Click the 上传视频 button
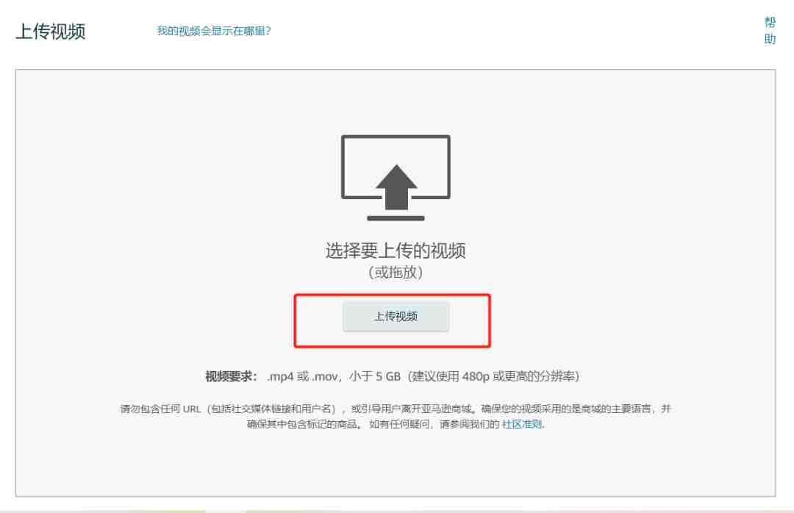Viewport: 794px width, 513px height. 396,317
